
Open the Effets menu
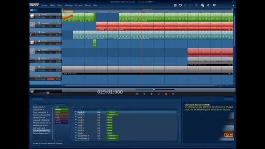coord(60,5)
